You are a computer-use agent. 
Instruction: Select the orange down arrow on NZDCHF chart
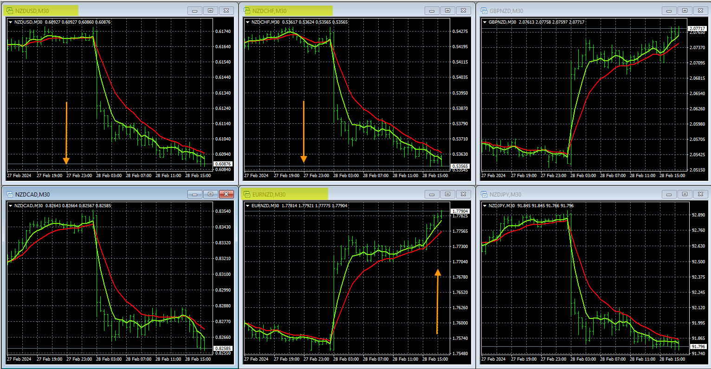pyautogui.click(x=304, y=132)
